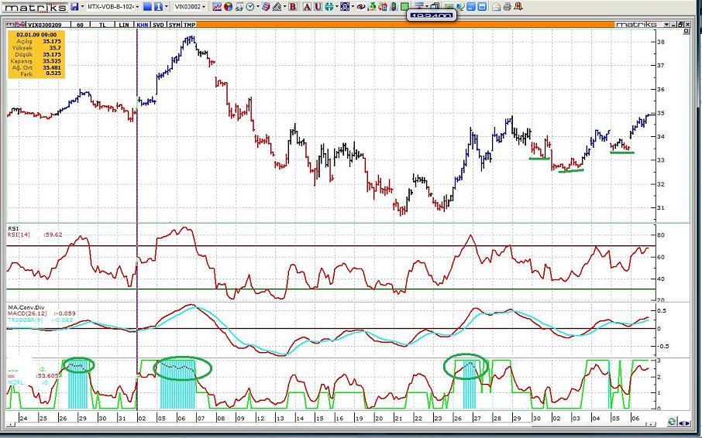Select the TMP tab in chart header
Viewport: 702px width, 438px height.
190,24
